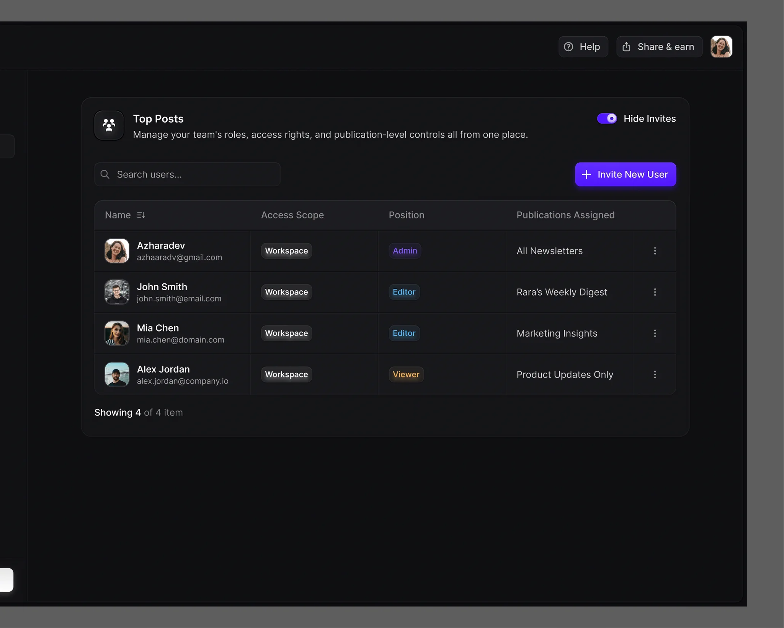Click the team members icon beside Top Posts

[x=109, y=125]
